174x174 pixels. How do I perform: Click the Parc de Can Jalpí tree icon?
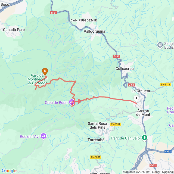tap(145, 138)
